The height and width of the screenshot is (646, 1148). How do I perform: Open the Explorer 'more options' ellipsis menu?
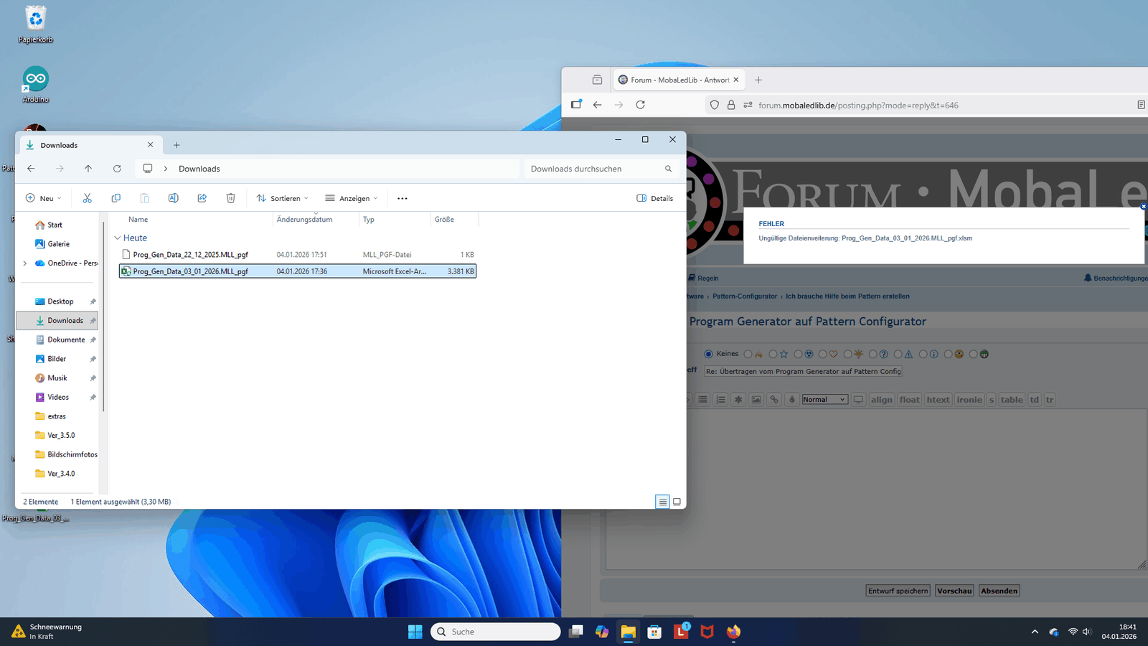[402, 198]
